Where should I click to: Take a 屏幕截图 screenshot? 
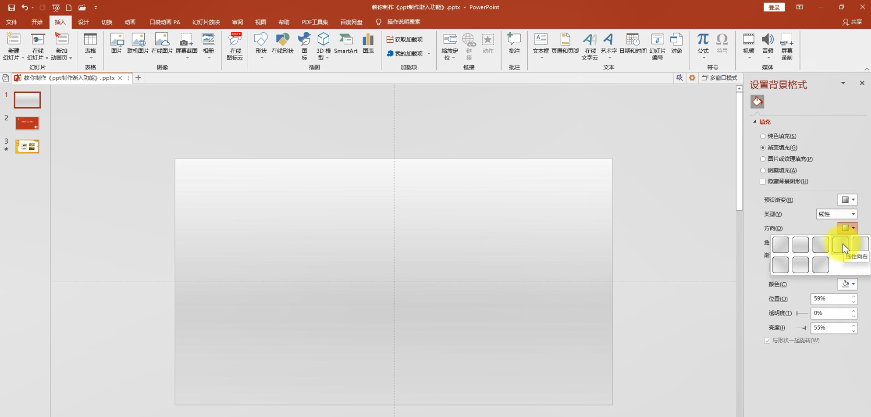186,47
